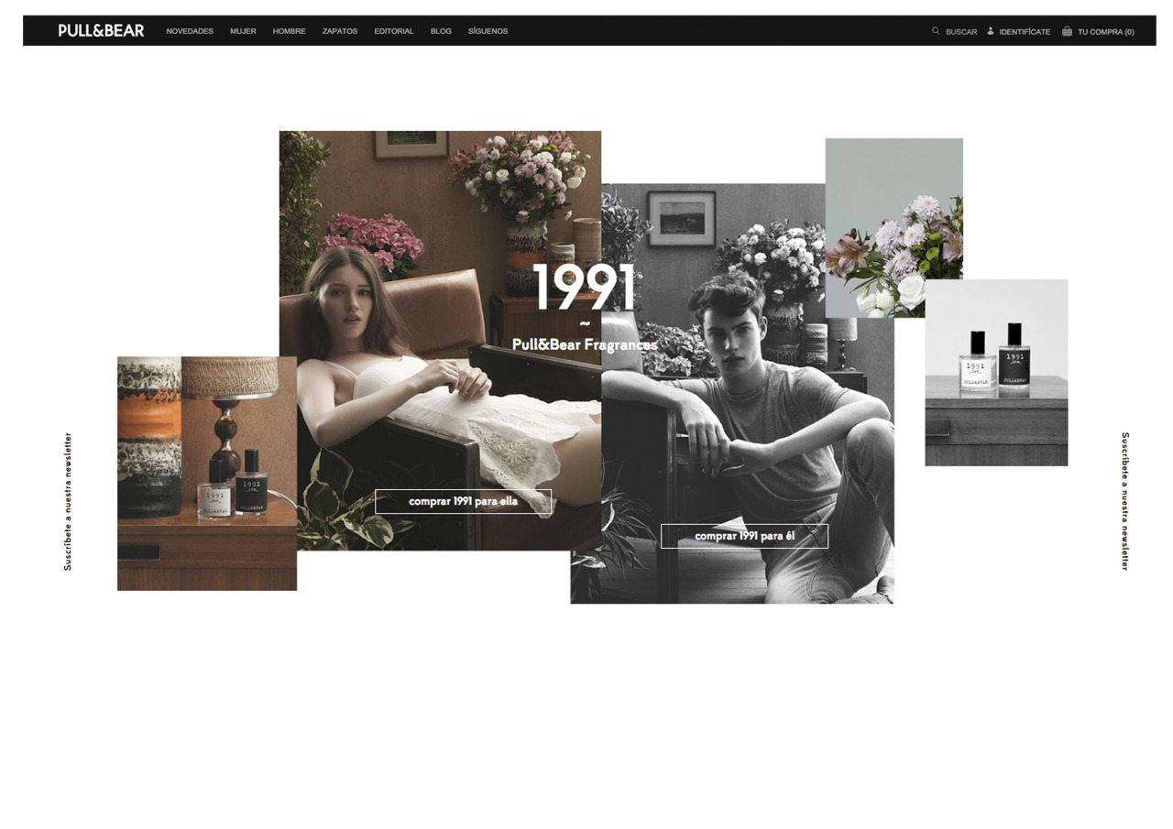Viewport: 1173px width, 829px height.
Task: Click the shopping bag icon
Action: point(1067,30)
